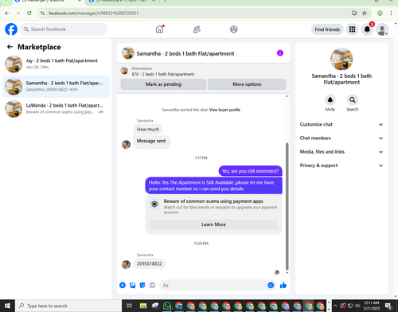Click More options button
Image resolution: width=398 pixels, height=312 pixels.
coord(247,84)
